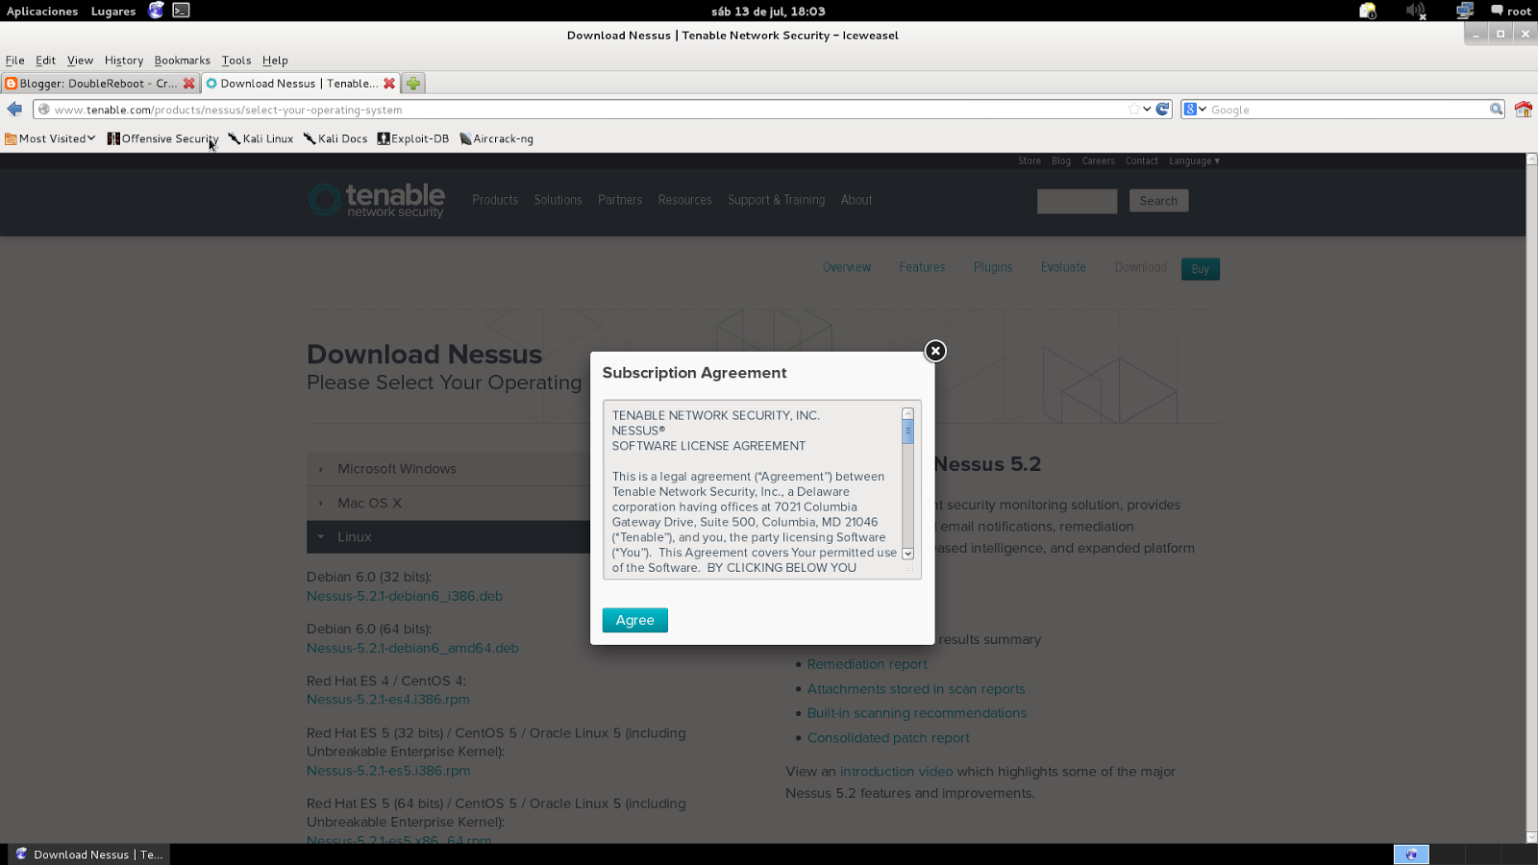Click the browser back arrow
The height and width of the screenshot is (865, 1538).
14,110
